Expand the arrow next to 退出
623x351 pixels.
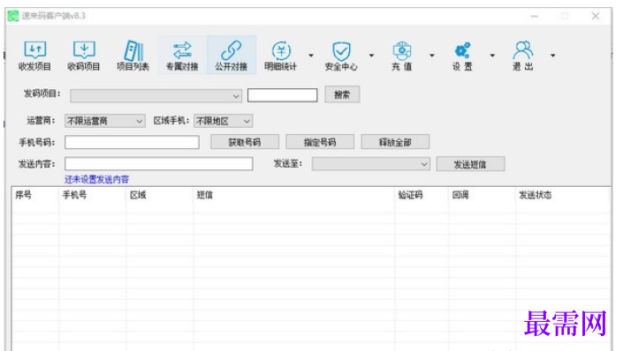point(552,56)
